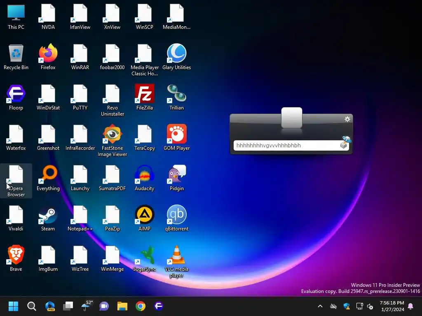422x316 pixels.
Task: Select the Firefox desktop icon
Action: tap(48, 57)
